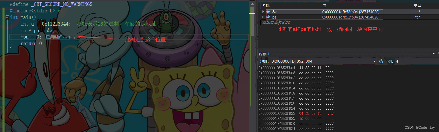Select the 内存 1 panel title
This screenshot has width=439, height=132.
click(264, 54)
